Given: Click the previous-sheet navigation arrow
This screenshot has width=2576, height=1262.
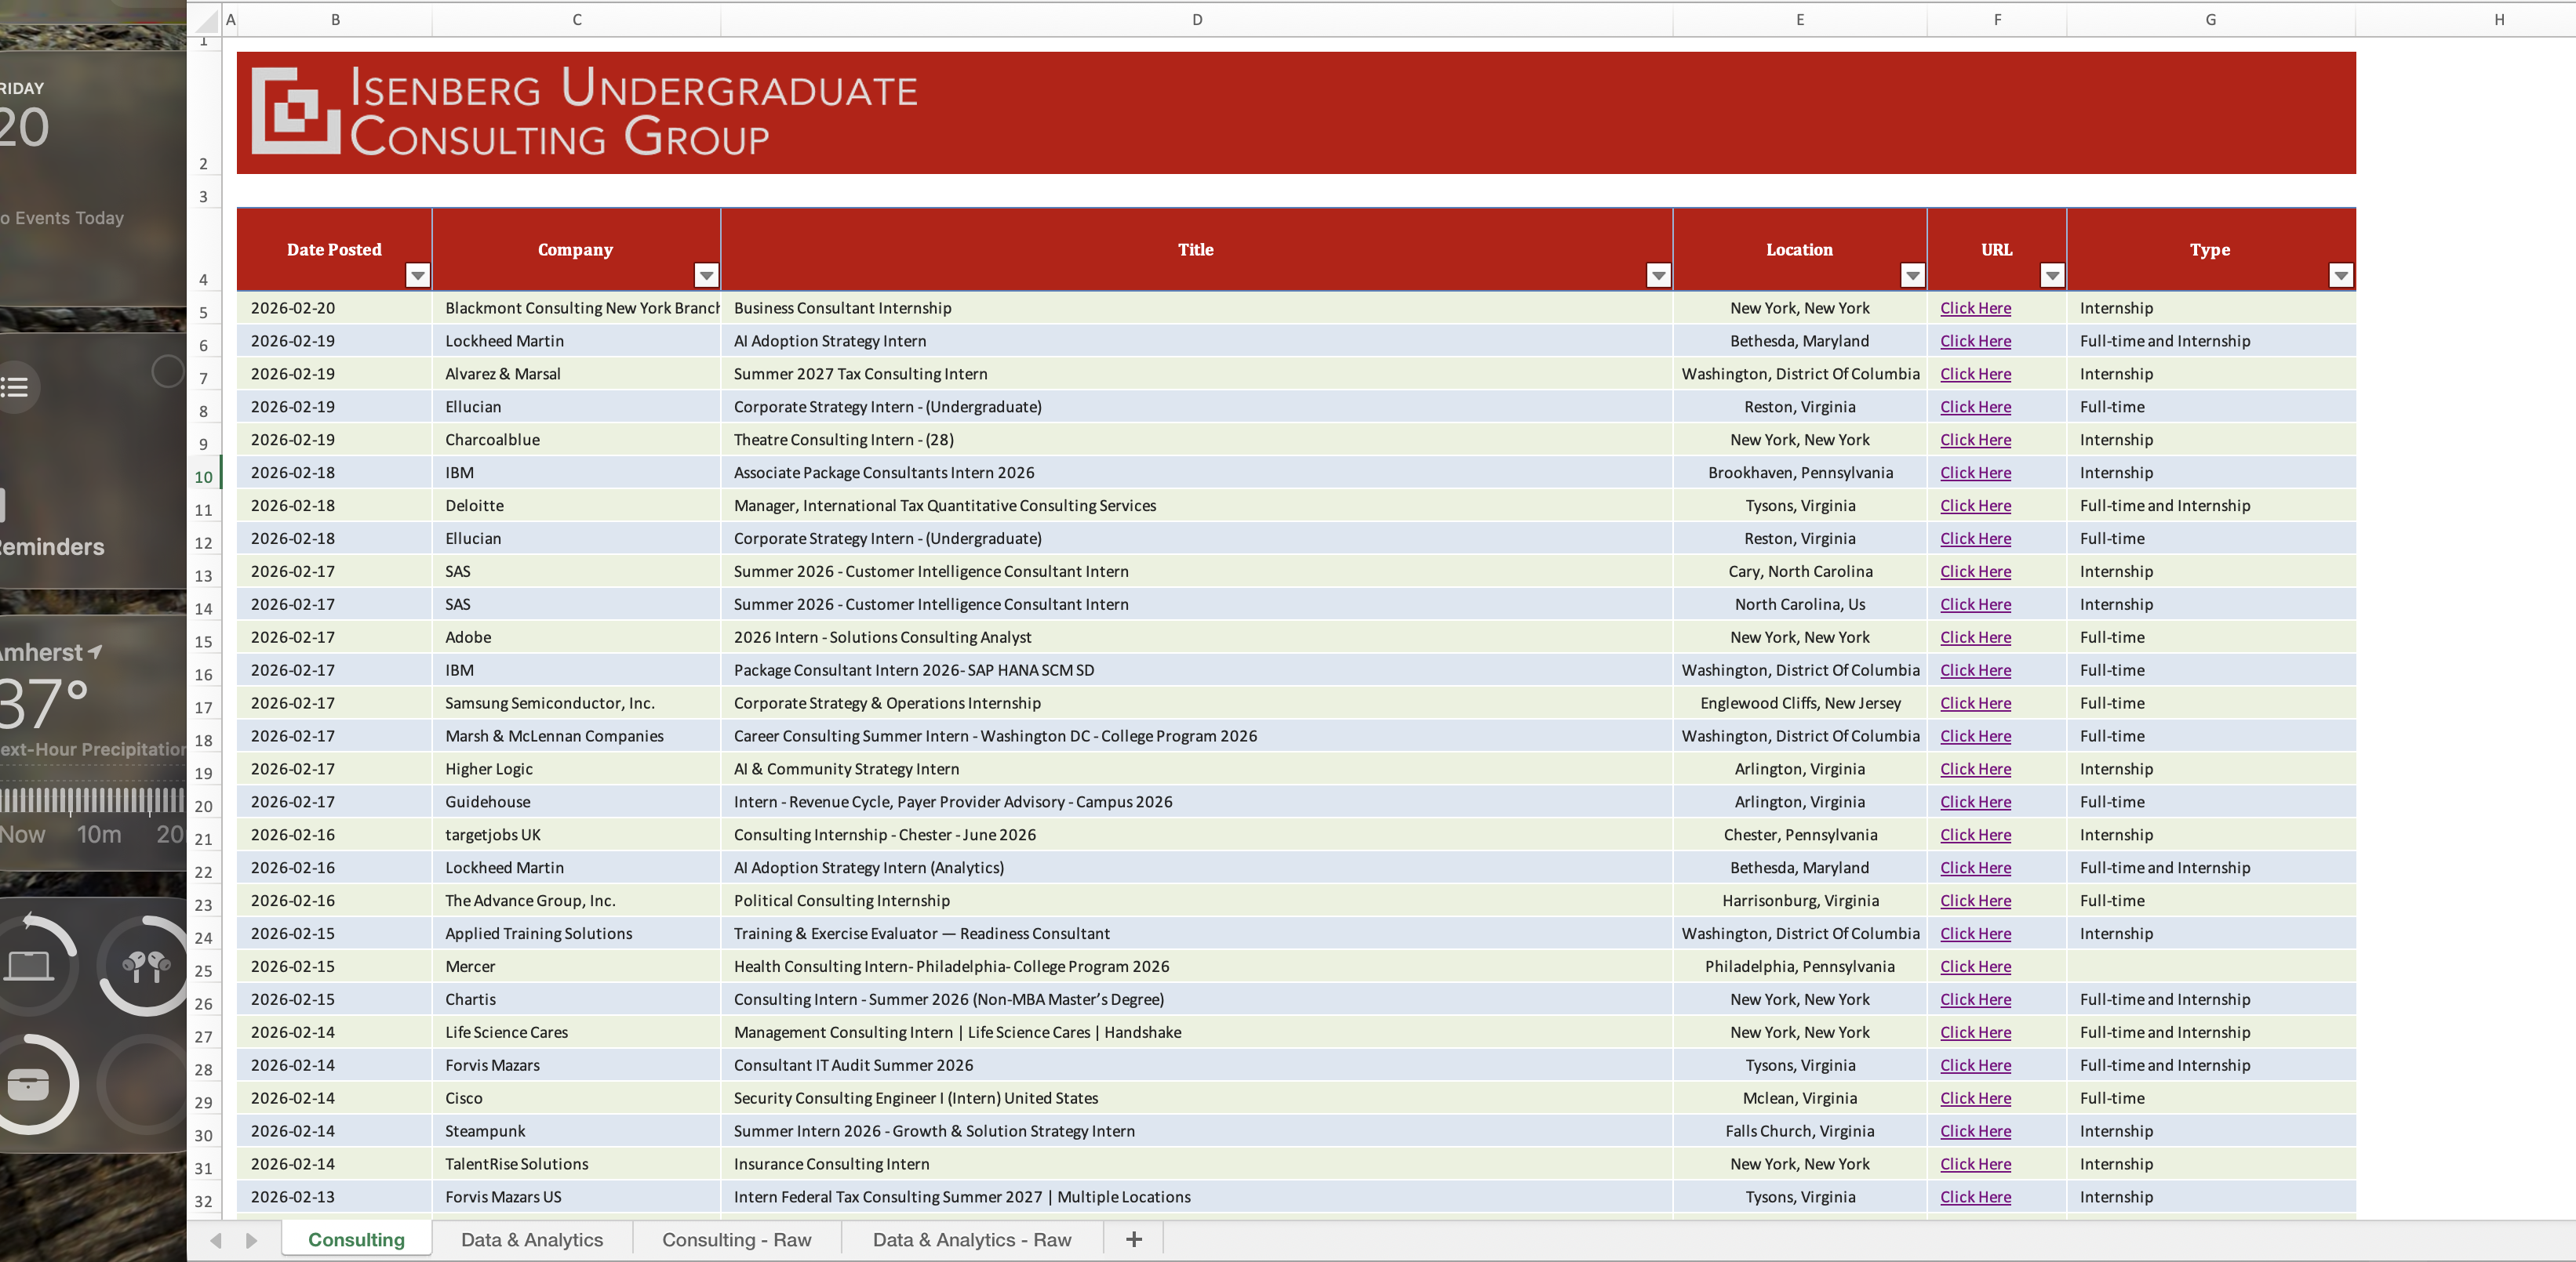Looking at the screenshot, I should [x=216, y=1239].
